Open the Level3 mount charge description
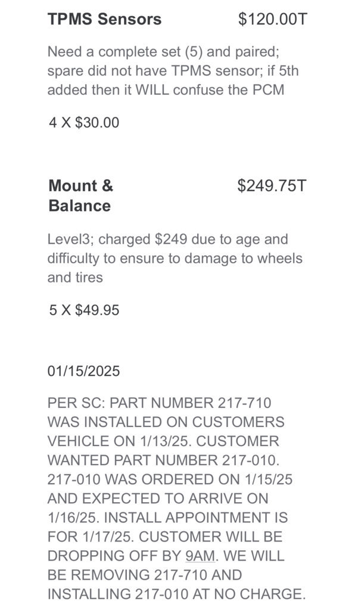The image size is (355, 610). 175,259
